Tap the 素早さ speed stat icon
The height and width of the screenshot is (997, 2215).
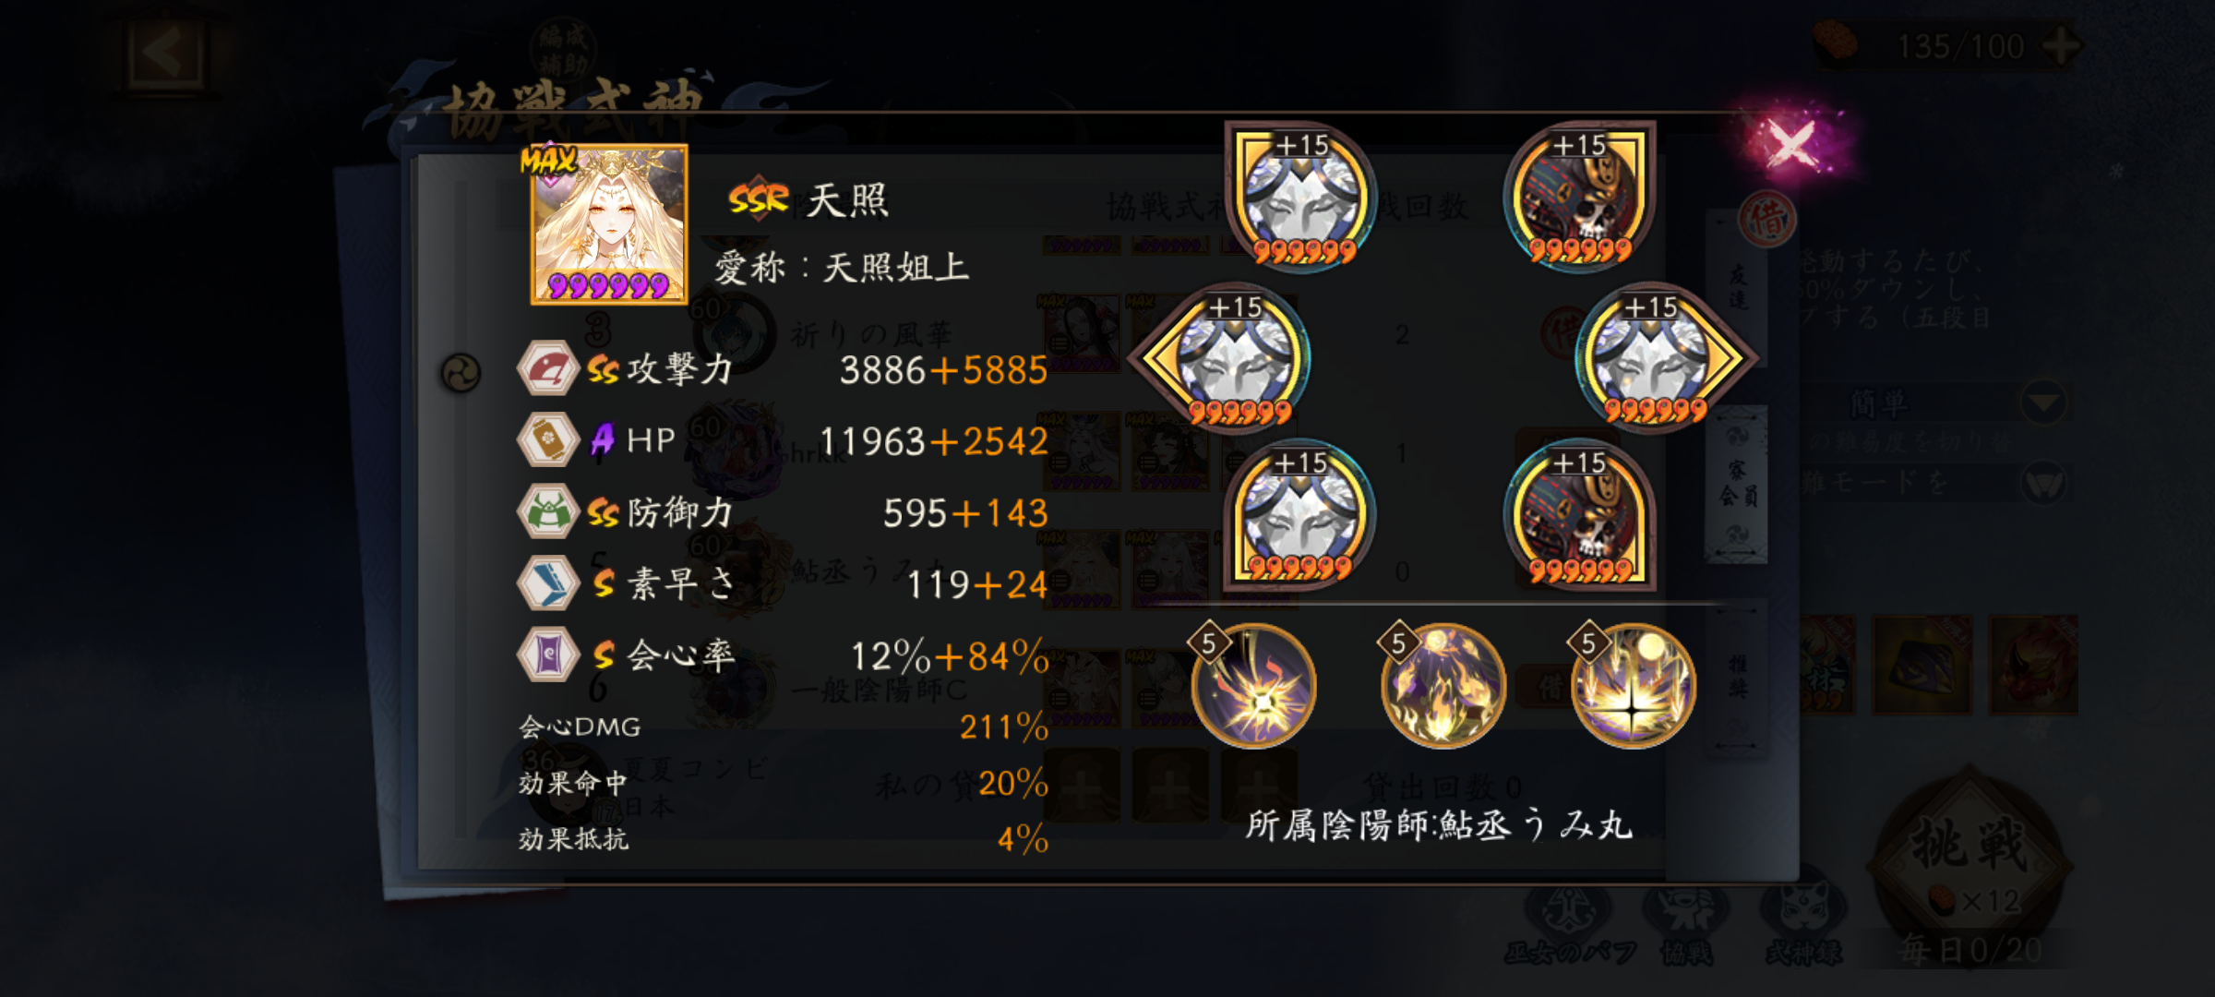(x=547, y=583)
